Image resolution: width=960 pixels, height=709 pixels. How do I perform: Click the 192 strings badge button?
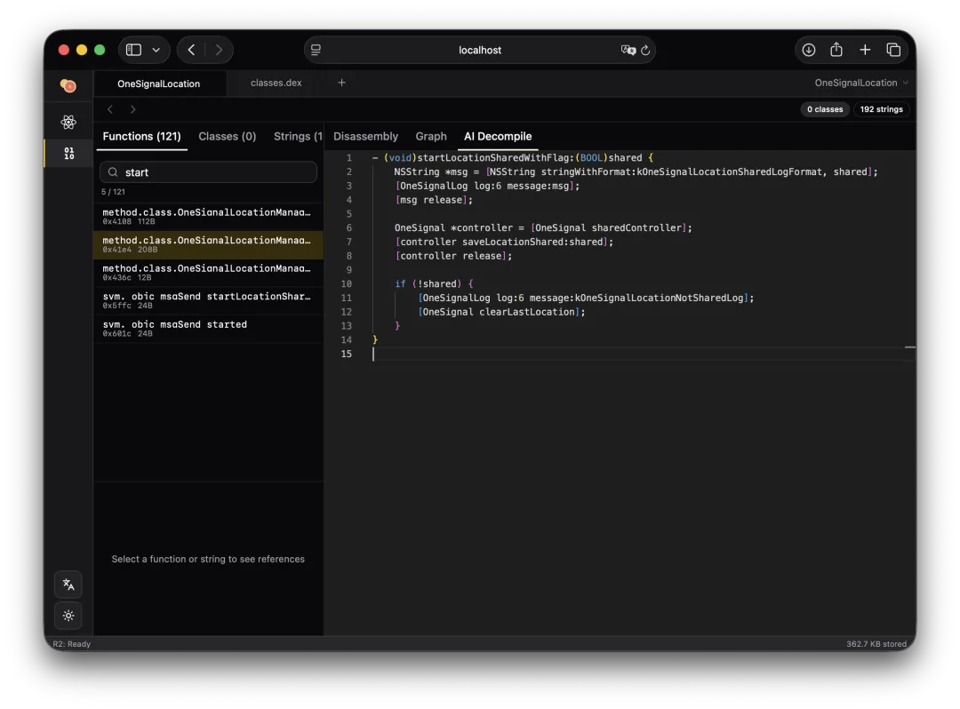[x=881, y=109]
